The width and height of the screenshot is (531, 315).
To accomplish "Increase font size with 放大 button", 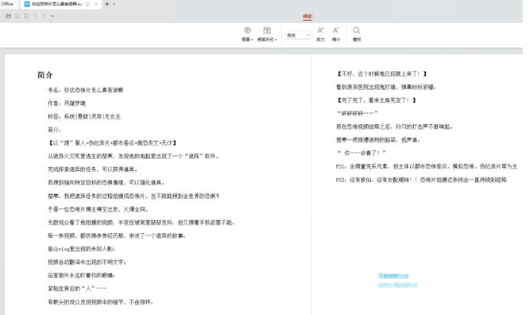I will 320,34.
